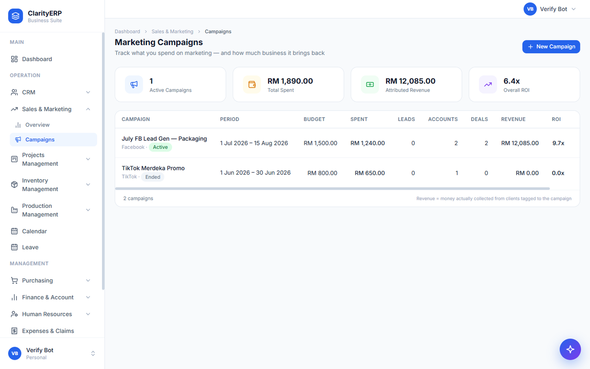Viewport: 590px width, 369px height.
Task: Open the Expenses & Claims menu item
Action: pyautogui.click(x=54, y=331)
